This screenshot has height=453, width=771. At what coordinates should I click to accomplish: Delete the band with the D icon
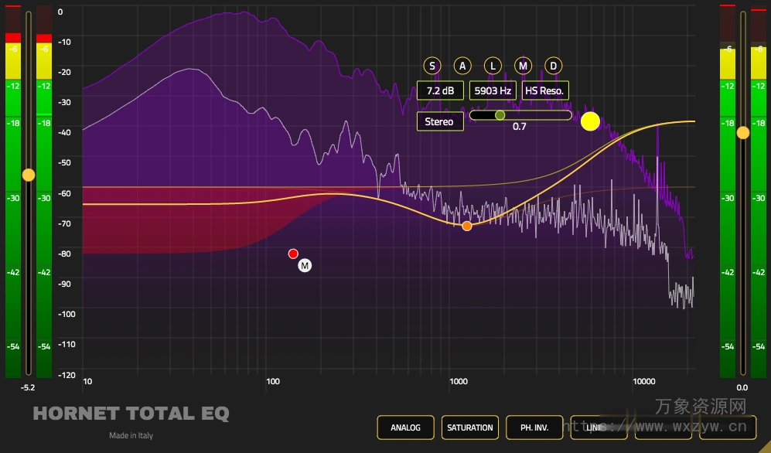coord(552,66)
